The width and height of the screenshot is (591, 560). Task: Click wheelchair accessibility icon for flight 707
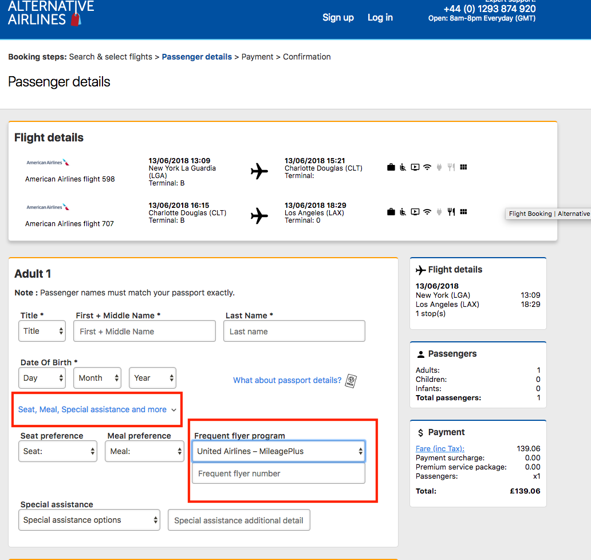(x=403, y=212)
